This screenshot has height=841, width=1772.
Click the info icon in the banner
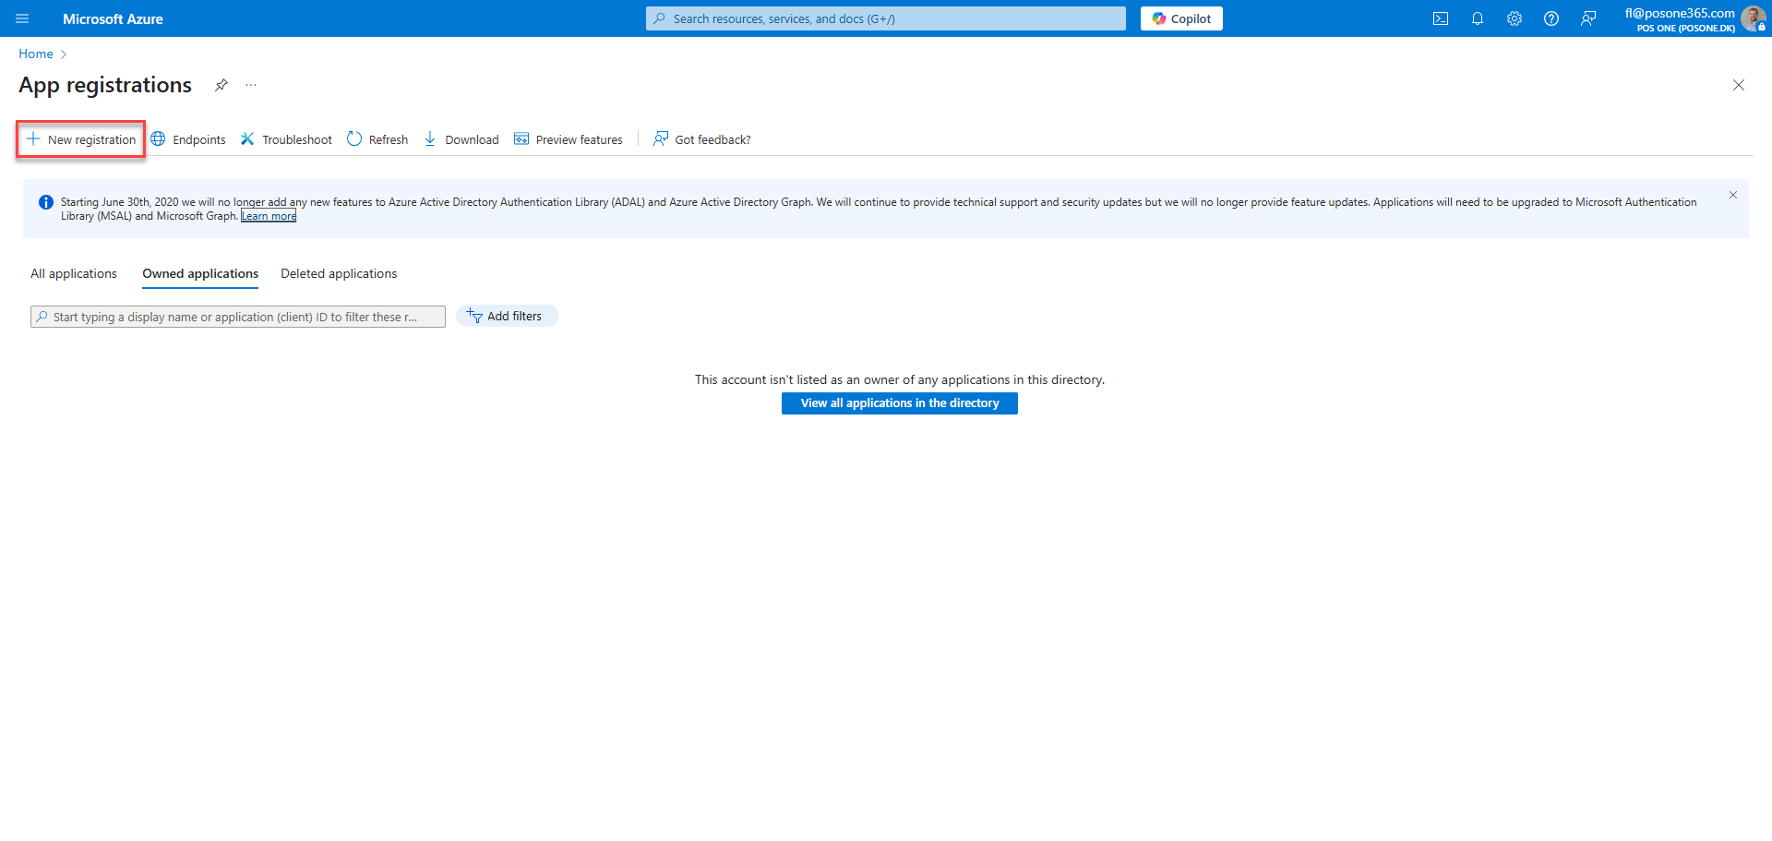click(45, 202)
